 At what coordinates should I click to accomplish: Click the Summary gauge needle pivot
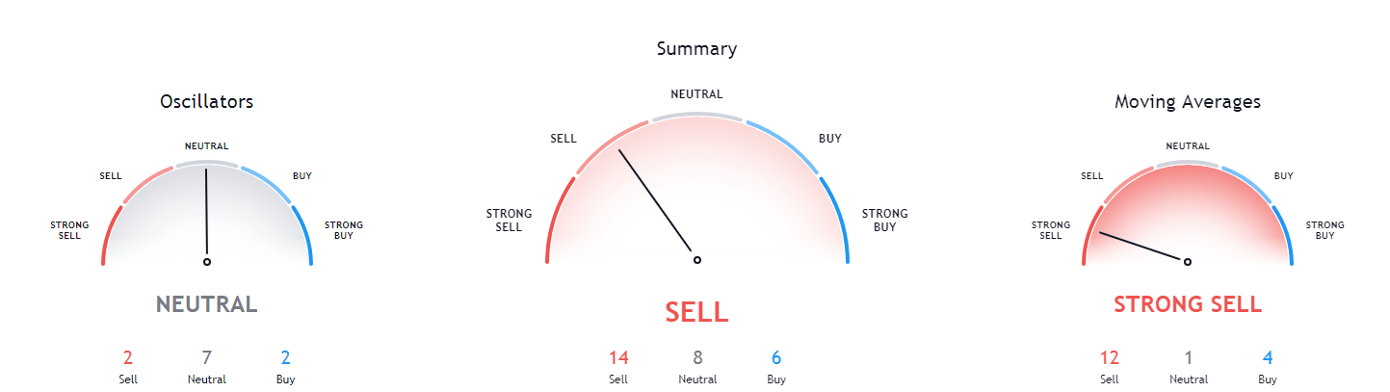[697, 260]
